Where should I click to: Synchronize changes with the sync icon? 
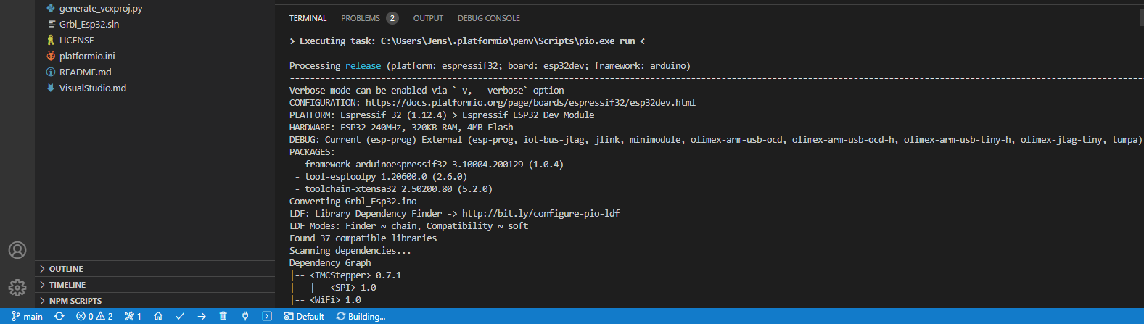pos(59,317)
